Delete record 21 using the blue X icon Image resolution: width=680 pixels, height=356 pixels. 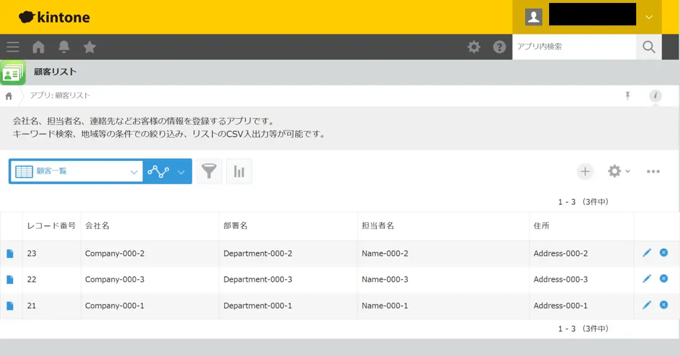tap(663, 305)
